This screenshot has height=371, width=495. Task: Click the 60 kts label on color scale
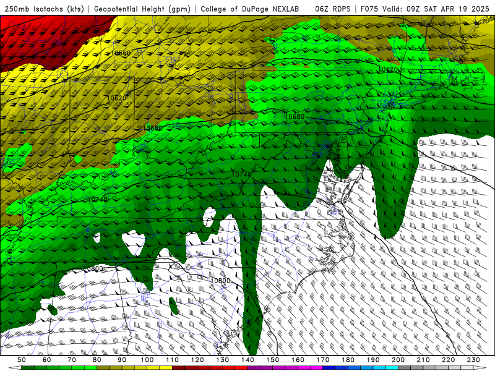click(47, 360)
